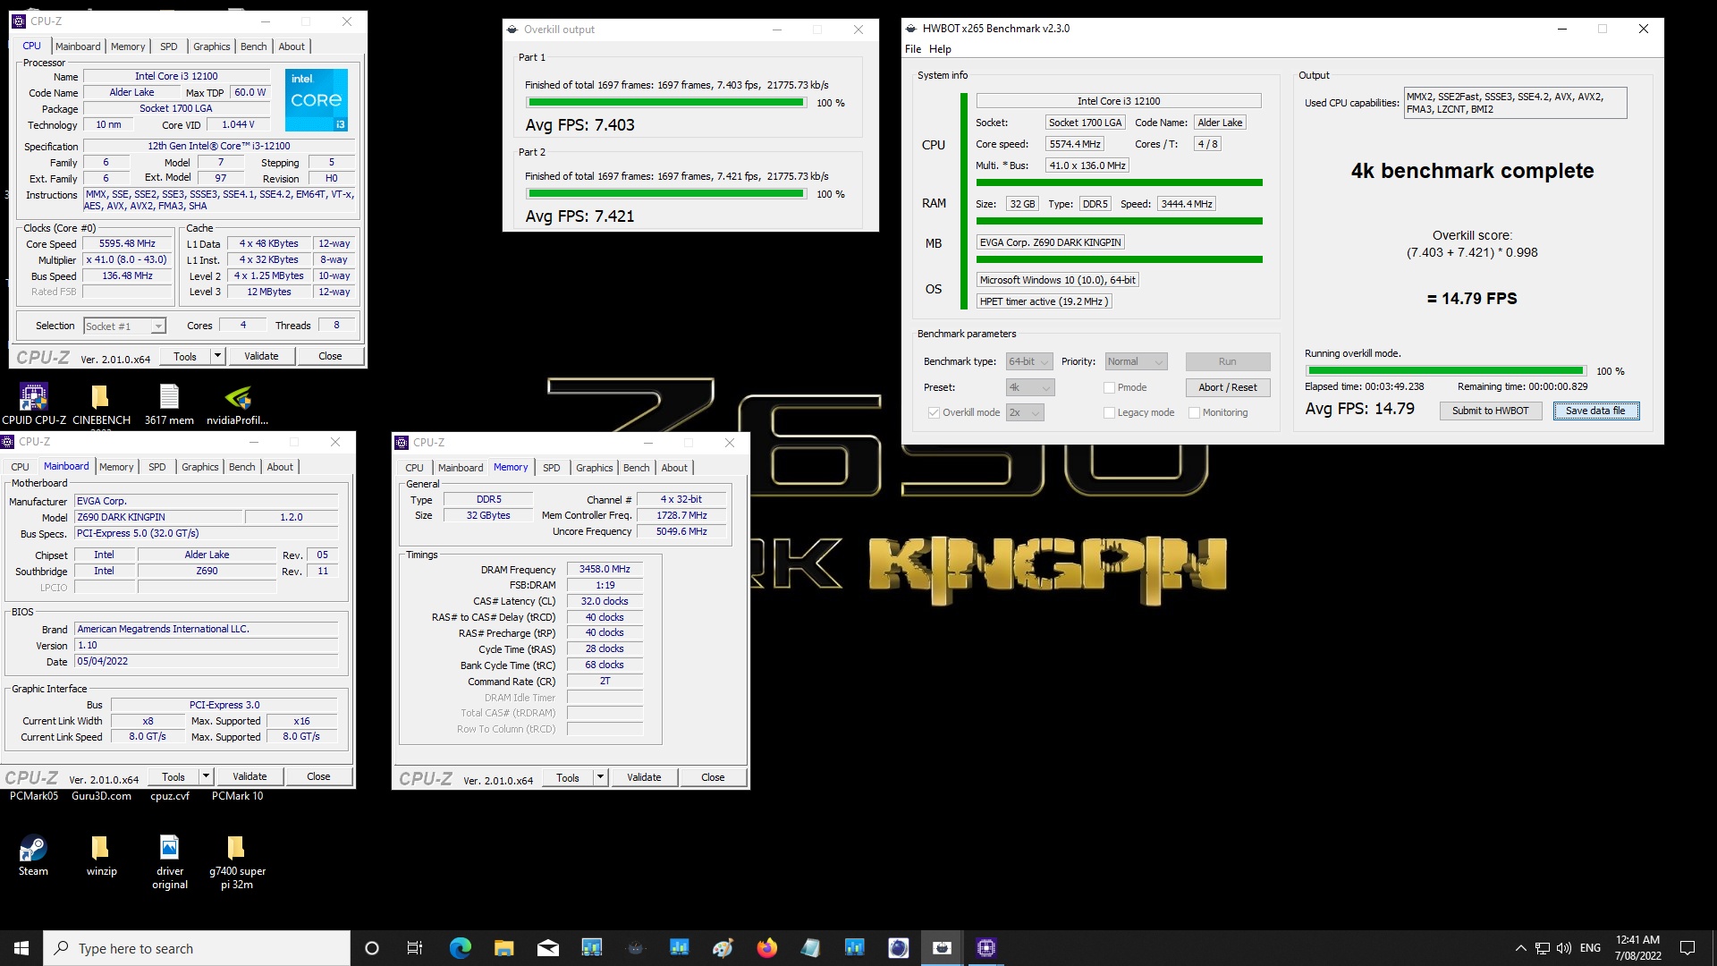Expand Tools dropdown arrow in CPU tab window
Image resolution: width=1717 pixels, height=966 pixels.
pyautogui.click(x=217, y=356)
